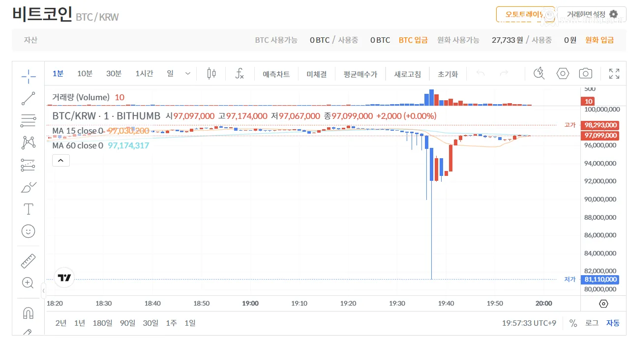629x340 pixels.
Task: Toggle 자동 auto-scaling of the price axis
Action: click(612, 323)
